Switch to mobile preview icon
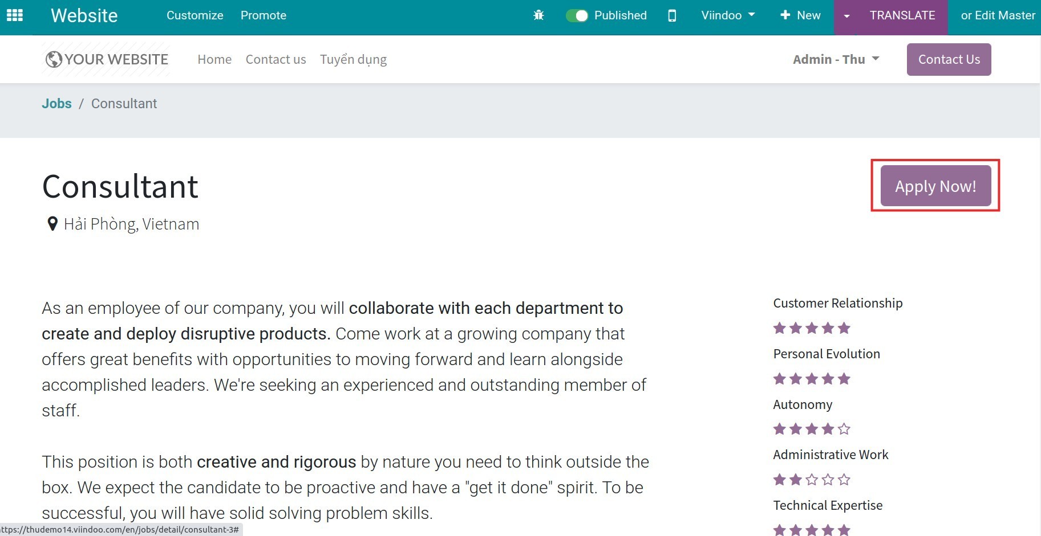This screenshot has width=1041, height=536. (672, 15)
